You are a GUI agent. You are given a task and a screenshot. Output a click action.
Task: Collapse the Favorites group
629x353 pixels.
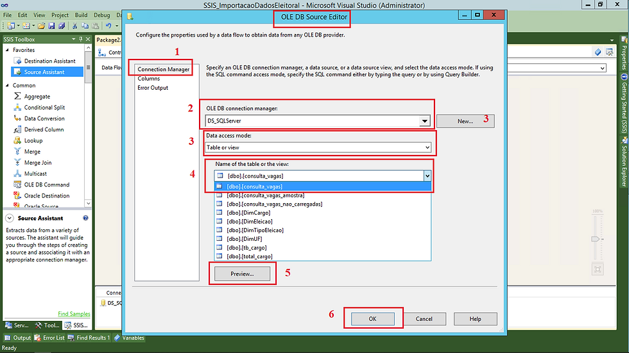(7, 50)
